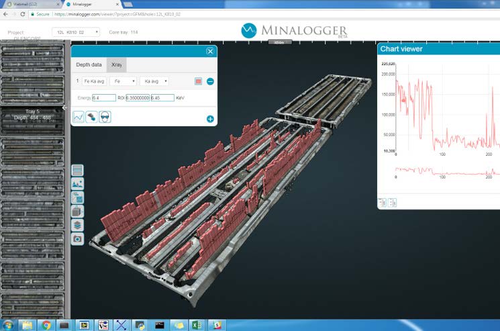The width and height of the screenshot is (500, 331).
Task: Open the Fe element dropdown
Action: click(123, 81)
